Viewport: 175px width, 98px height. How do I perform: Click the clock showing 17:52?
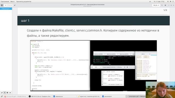click(159, 2)
